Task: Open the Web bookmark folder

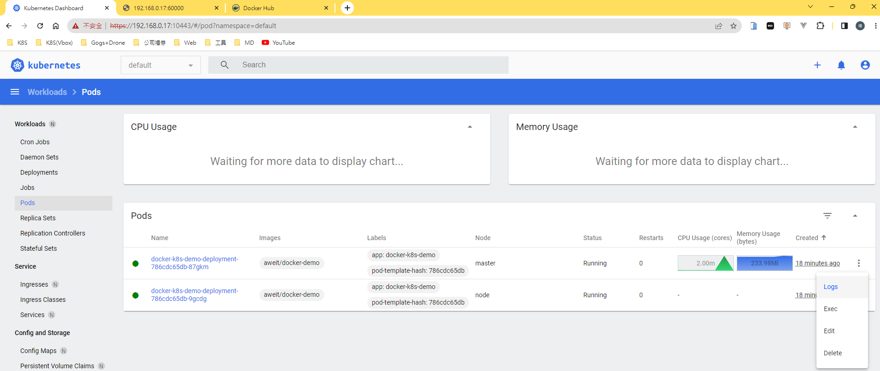Action: pyautogui.click(x=185, y=42)
